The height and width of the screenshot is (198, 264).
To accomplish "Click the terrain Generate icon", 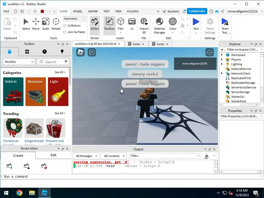I will click(x=10, y=166).
